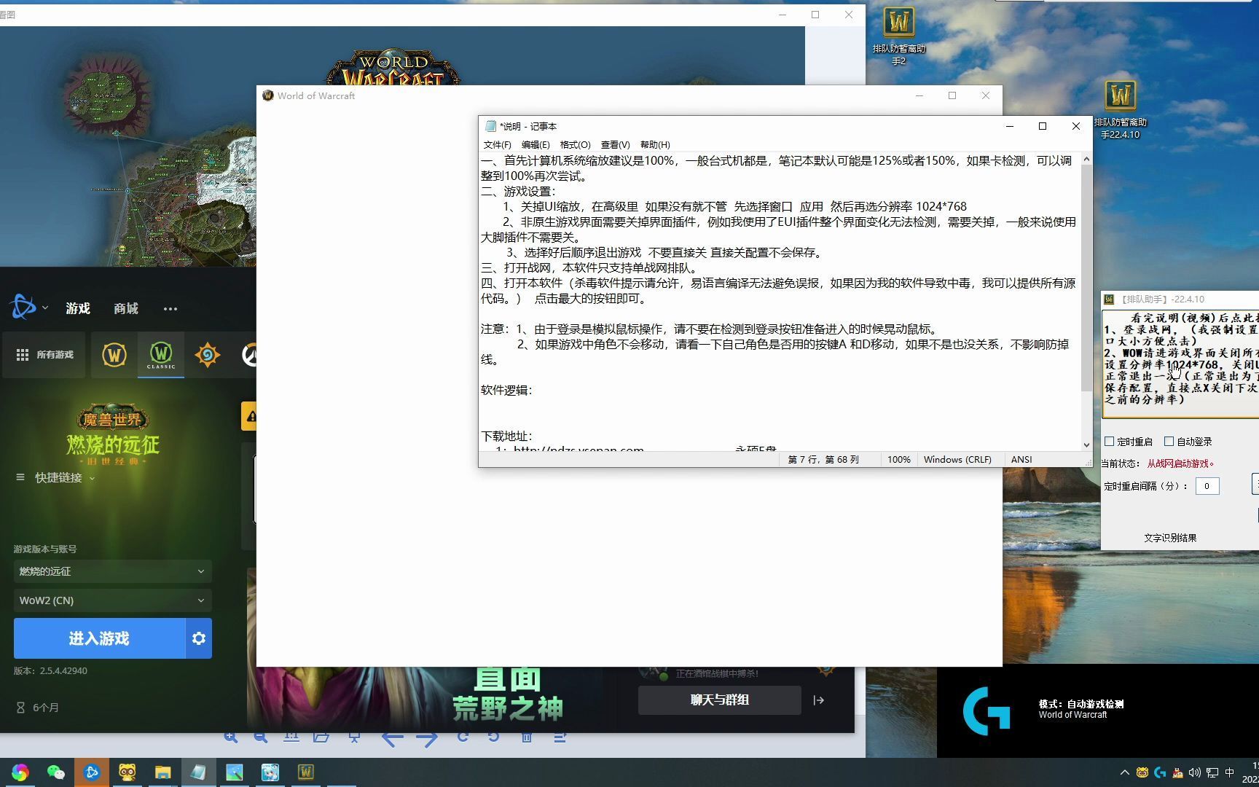Screen dimensions: 1259x787
Task: Click the yellow warning alert icon
Action: coord(250,417)
